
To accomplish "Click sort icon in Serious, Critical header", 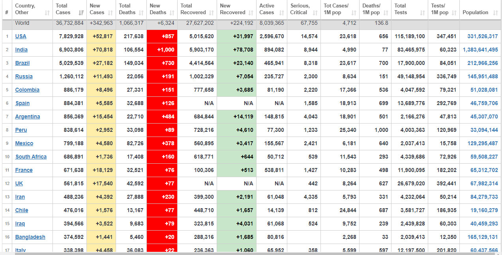I will (315, 13).
